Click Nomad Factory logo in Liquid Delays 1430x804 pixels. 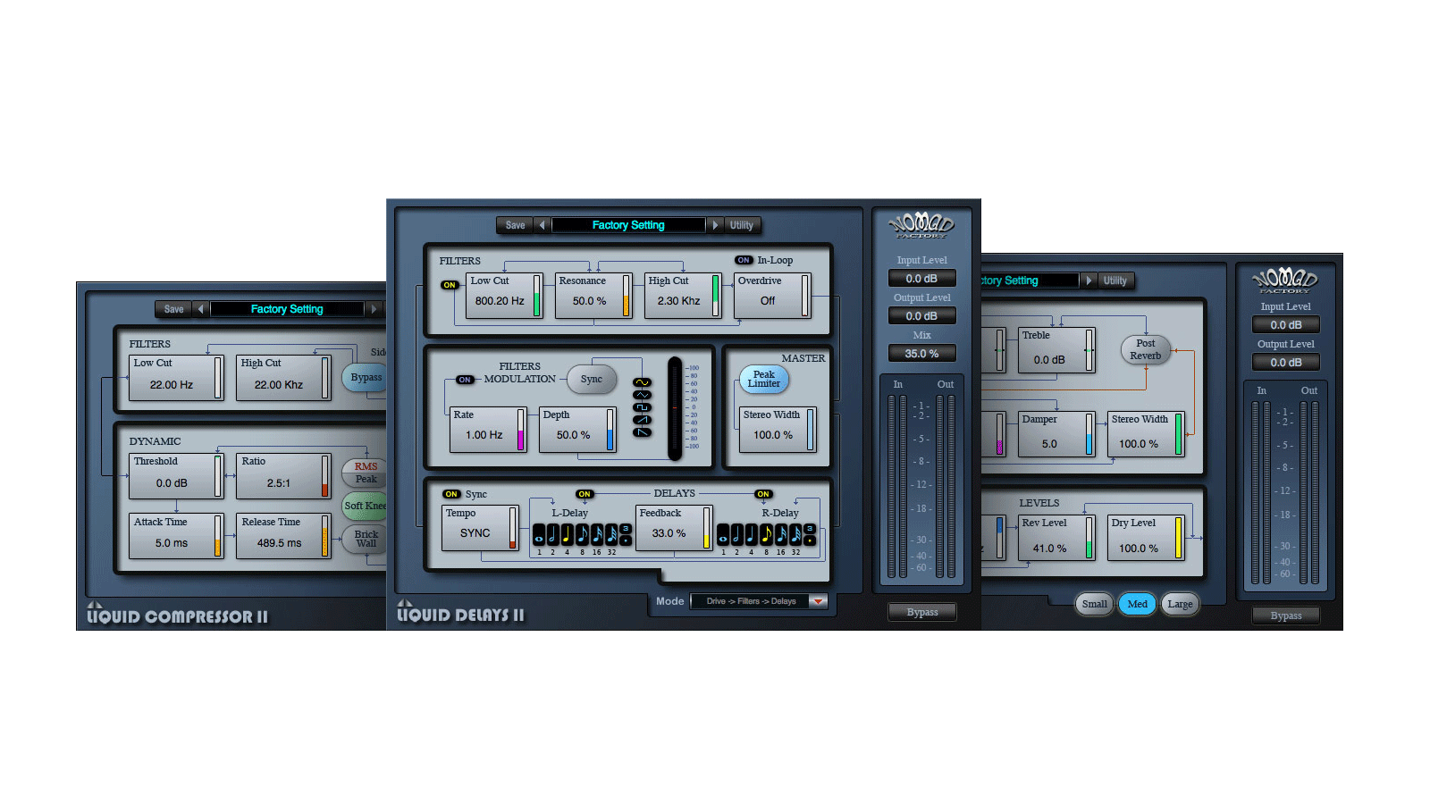[x=921, y=225]
